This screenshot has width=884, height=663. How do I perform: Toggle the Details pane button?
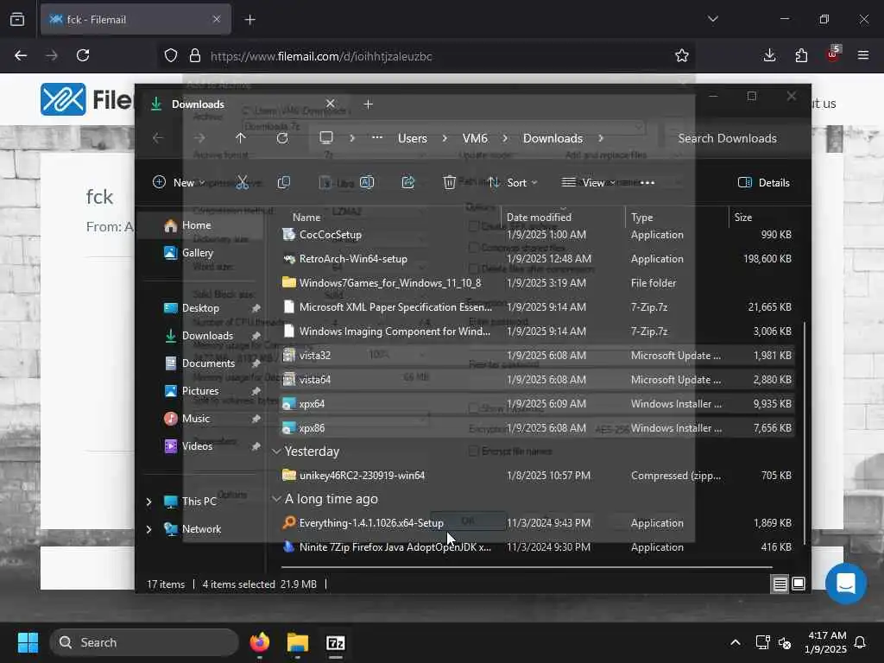pyautogui.click(x=764, y=183)
